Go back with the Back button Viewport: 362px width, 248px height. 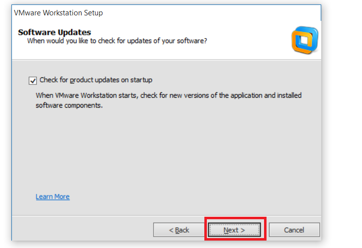point(179,230)
